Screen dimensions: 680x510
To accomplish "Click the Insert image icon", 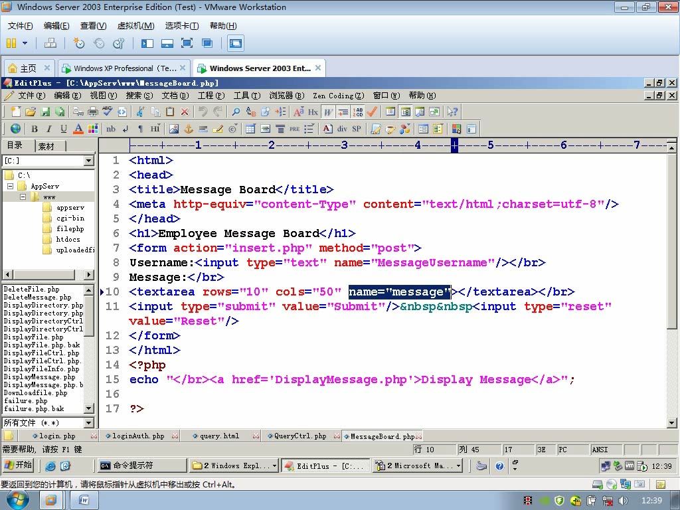I will coord(174,129).
